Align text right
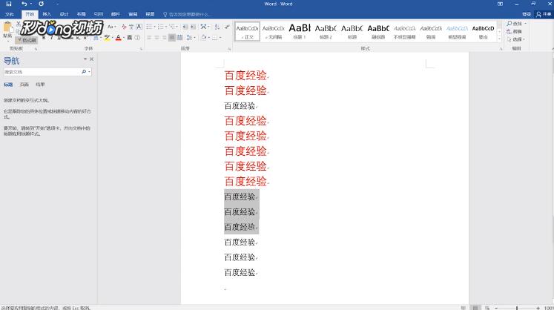The width and height of the screenshot is (554, 310). [x=165, y=38]
